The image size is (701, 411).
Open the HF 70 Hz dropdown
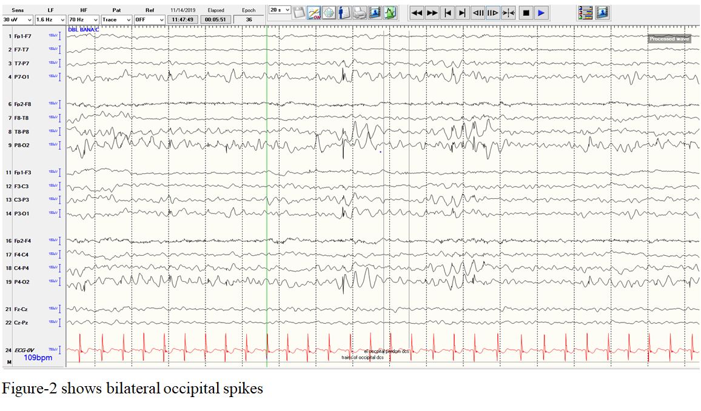pyautogui.click(x=83, y=20)
